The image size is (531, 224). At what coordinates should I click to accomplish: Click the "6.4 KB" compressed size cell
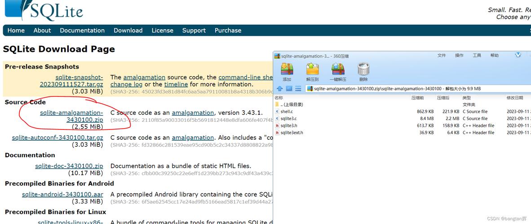(453, 133)
